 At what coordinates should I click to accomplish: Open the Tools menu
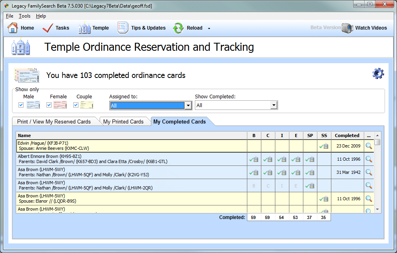(24, 16)
